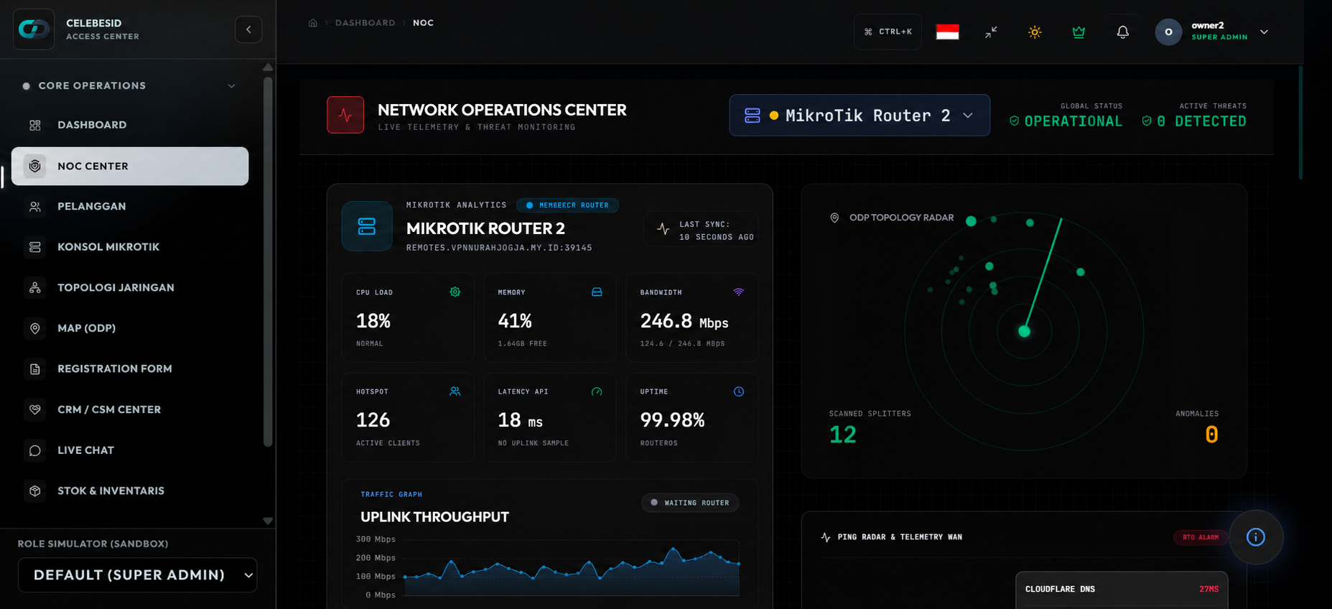Click the crown premium icon
This screenshot has width=1332, height=609.
(x=1079, y=32)
